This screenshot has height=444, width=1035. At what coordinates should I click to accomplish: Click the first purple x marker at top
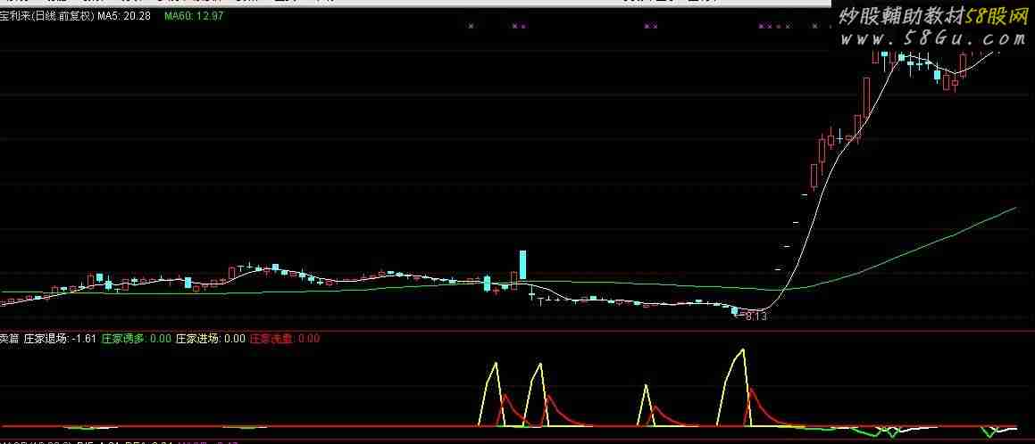point(471,27)
